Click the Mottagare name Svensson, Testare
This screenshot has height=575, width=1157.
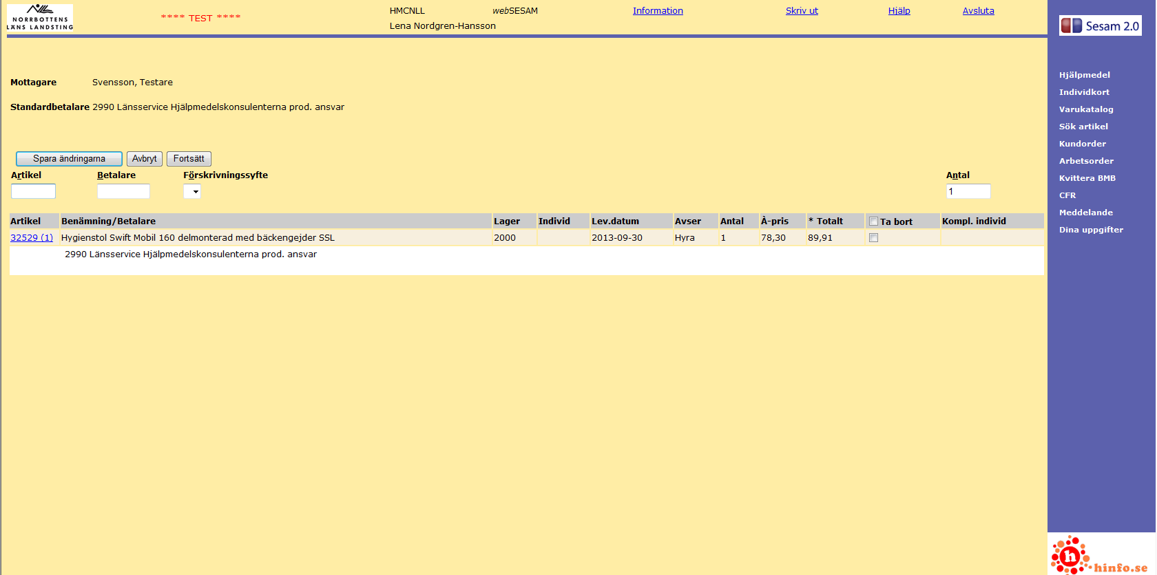point(132,83)
